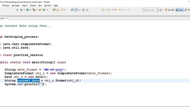Click 'new Date()' expression
Viewport: 190px width, 107px height.
(x=37, y=77)
